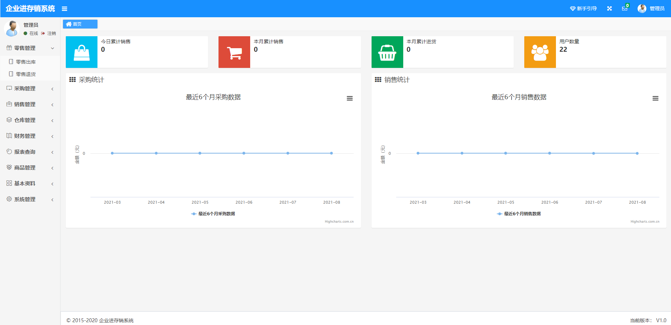
Task: Expand the 系统管理 menu
Action: [x=30, y=199]
